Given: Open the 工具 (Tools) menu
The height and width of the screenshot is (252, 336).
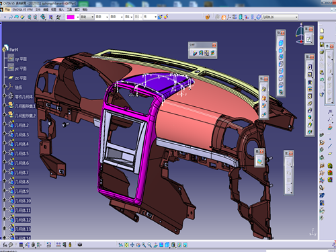Looking at the screenshot, I should (69, 9).
